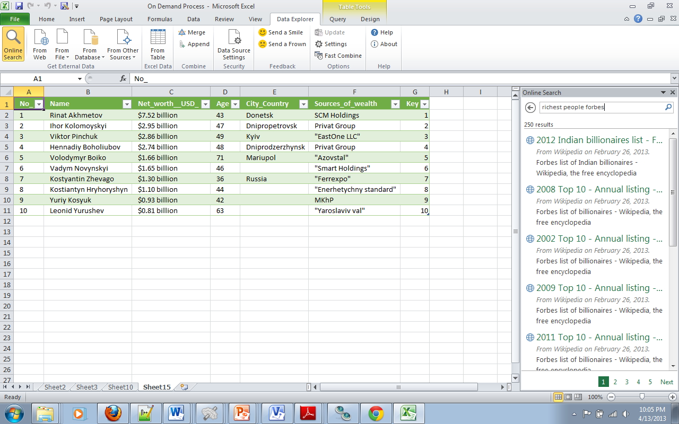
Task: Click Send a Smile feedback icon
Action: tap(282, 32)
